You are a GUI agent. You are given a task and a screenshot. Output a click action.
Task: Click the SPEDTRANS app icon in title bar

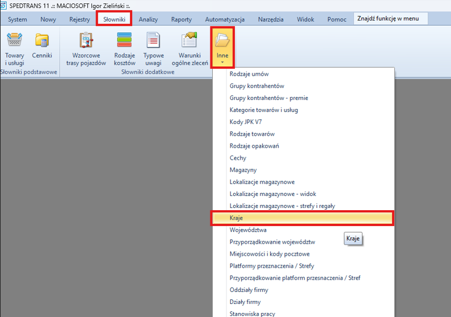coord(5,5)
